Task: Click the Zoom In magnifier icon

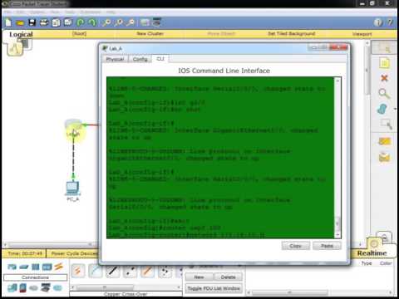Action: tap(106, 22)
